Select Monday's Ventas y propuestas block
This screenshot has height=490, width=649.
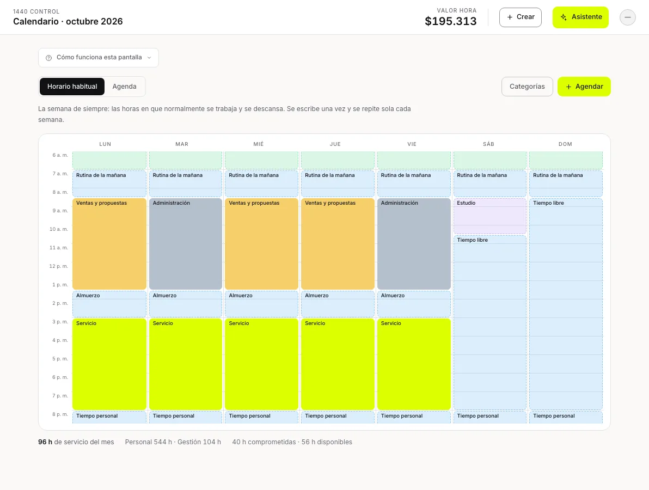[x=109, y=244]
